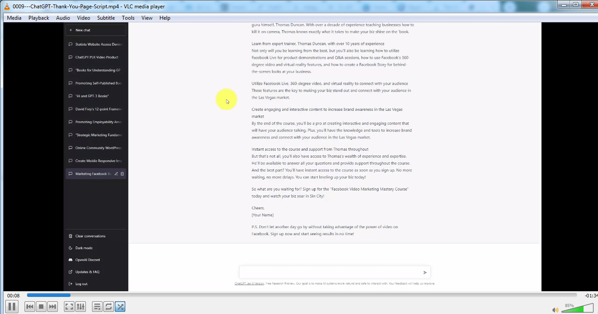The image size is (598, 314).
Task: Open the Video menu
Action: point(83,18)
